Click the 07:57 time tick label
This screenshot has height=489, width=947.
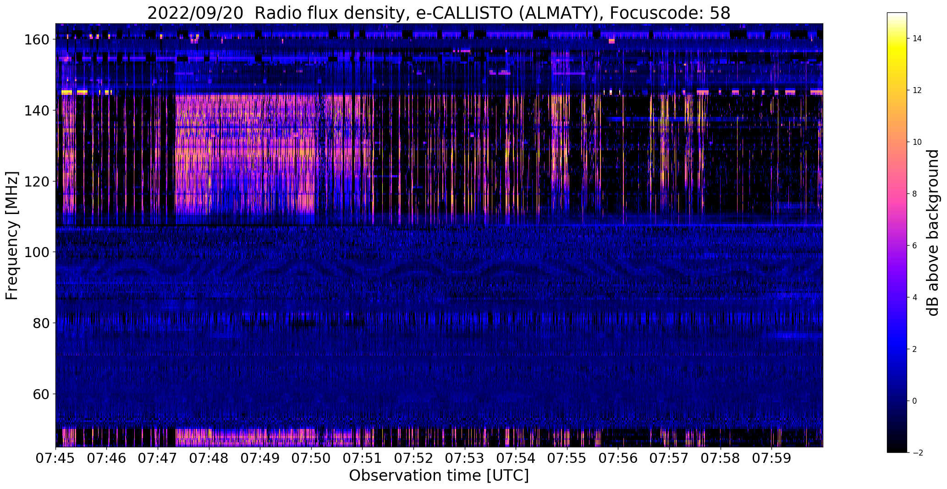[x=669, y=459]
